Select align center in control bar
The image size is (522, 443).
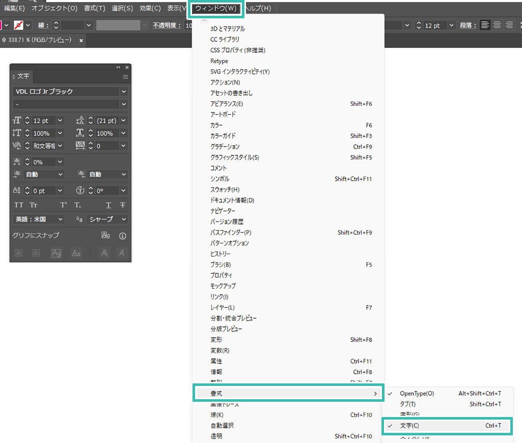(497, 25)
